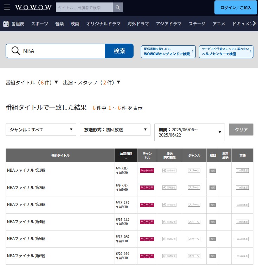Click the WOWOW logo
Screen dimensions: 258x271
coord(33,7)
